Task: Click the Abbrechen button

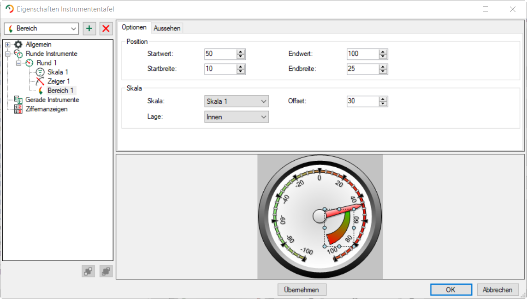Action: 497,290
